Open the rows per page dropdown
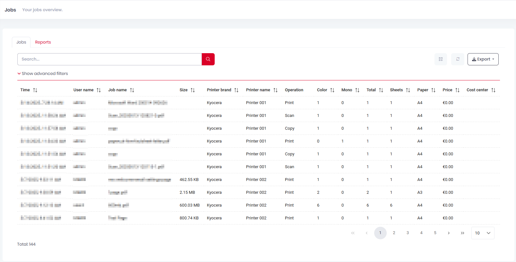 (x=483, y=233)
